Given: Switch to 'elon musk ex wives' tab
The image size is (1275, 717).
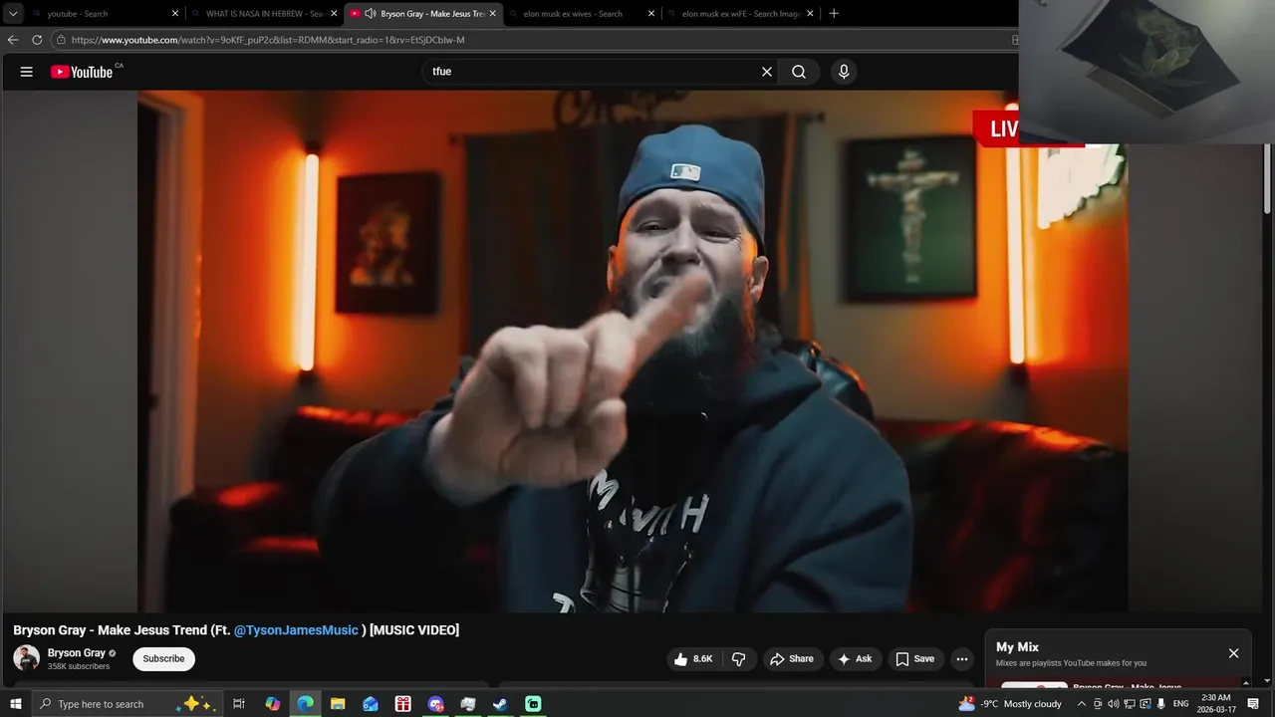Looking at the screenshot, I should coord(581,14).
